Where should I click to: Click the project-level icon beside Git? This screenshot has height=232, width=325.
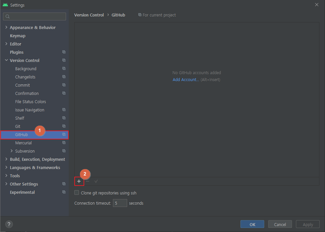[x=64, y=126]
